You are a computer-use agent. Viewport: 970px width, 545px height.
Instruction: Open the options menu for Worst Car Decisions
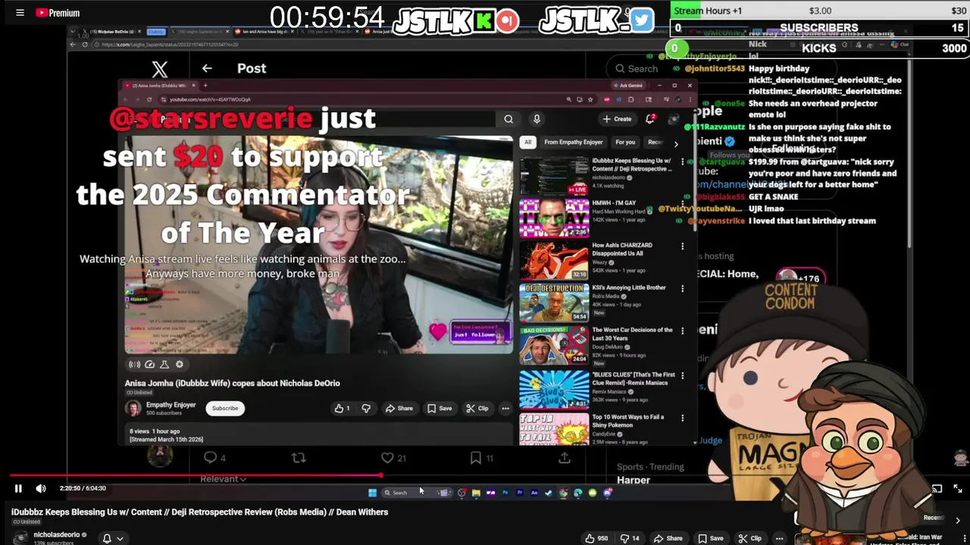tap(682, 331)
